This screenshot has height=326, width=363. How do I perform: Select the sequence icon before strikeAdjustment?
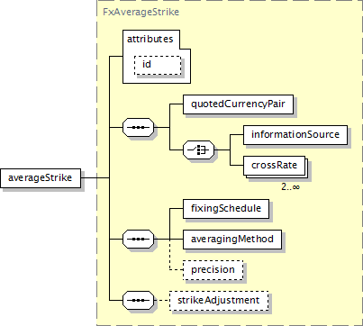click(139, 300)
